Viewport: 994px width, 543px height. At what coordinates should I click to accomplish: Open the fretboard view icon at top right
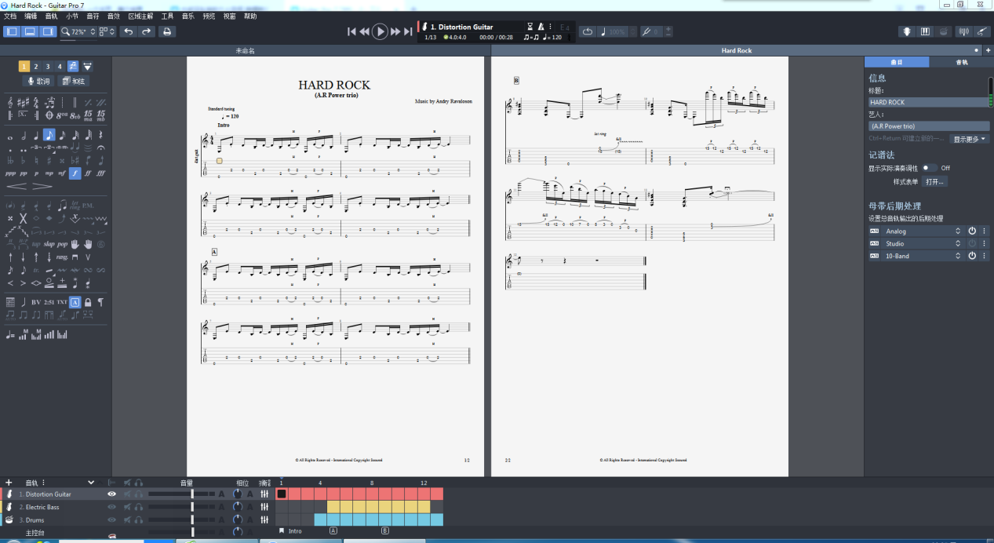(x=907, y=31)
